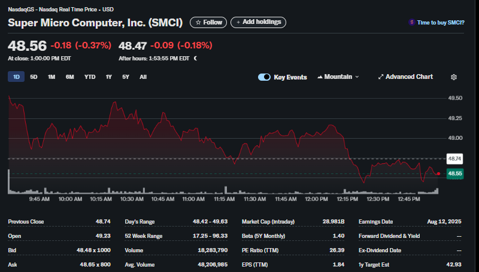Click the Ask value 48.65 x 800
The width and height of the screenshot is (479, 272).
coord(95,265)
